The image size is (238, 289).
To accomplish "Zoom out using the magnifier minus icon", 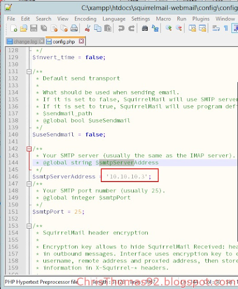I will click(x=179, y=28).
